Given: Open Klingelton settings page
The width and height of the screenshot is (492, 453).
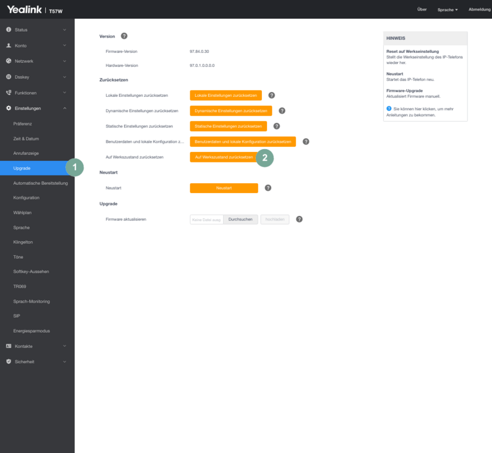Looking at the screenshot, I should point(23,242).
